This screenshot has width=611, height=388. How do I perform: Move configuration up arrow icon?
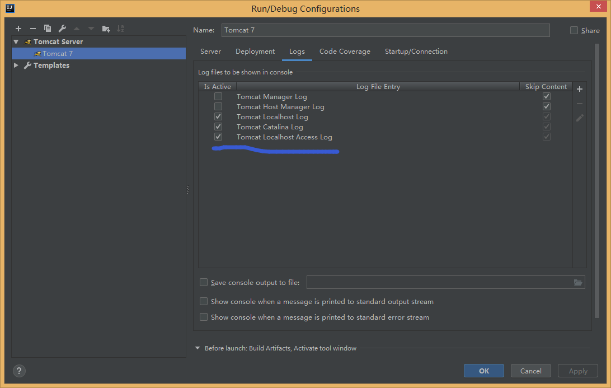pos(77,29)
